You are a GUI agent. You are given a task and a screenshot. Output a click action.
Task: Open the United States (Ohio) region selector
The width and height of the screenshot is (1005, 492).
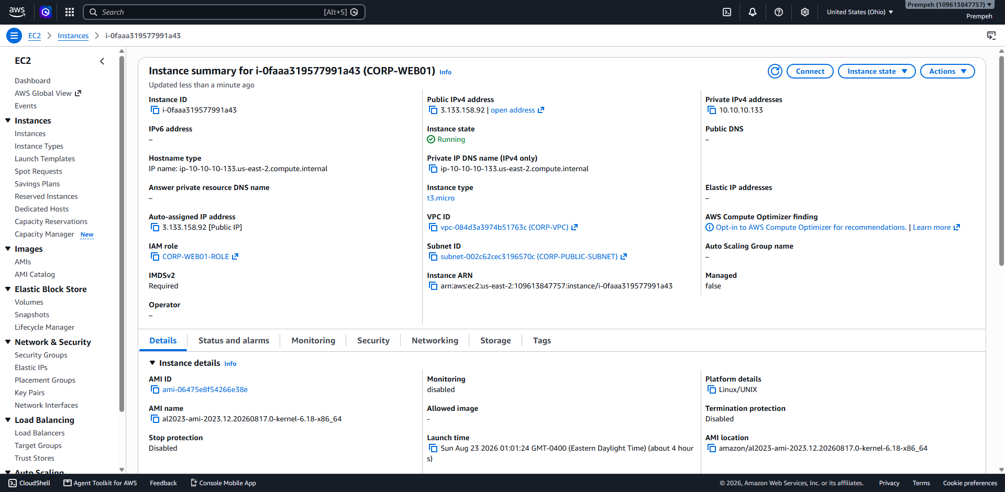859,12
